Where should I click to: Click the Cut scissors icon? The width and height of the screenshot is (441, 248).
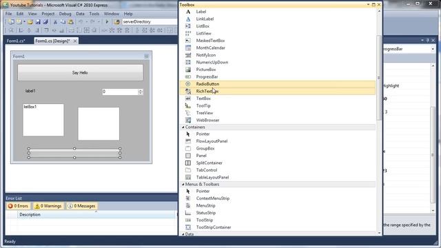(55, 21)
